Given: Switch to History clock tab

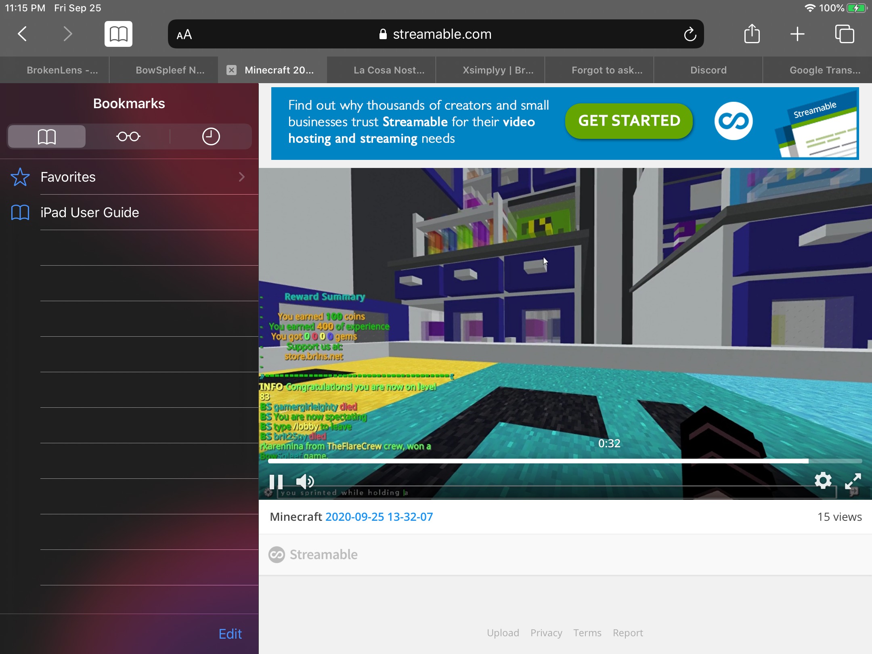Looking at the screenshot, I should coord(211,136).
